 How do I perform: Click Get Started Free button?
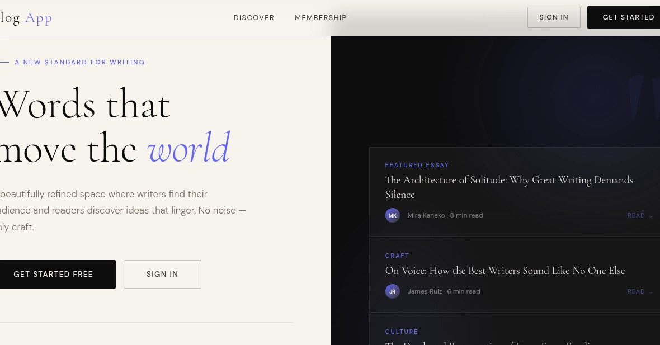58,275
